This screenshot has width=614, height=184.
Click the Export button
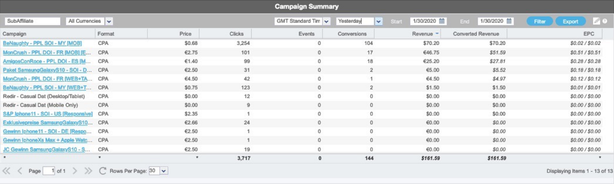click(x=571, y=21)
